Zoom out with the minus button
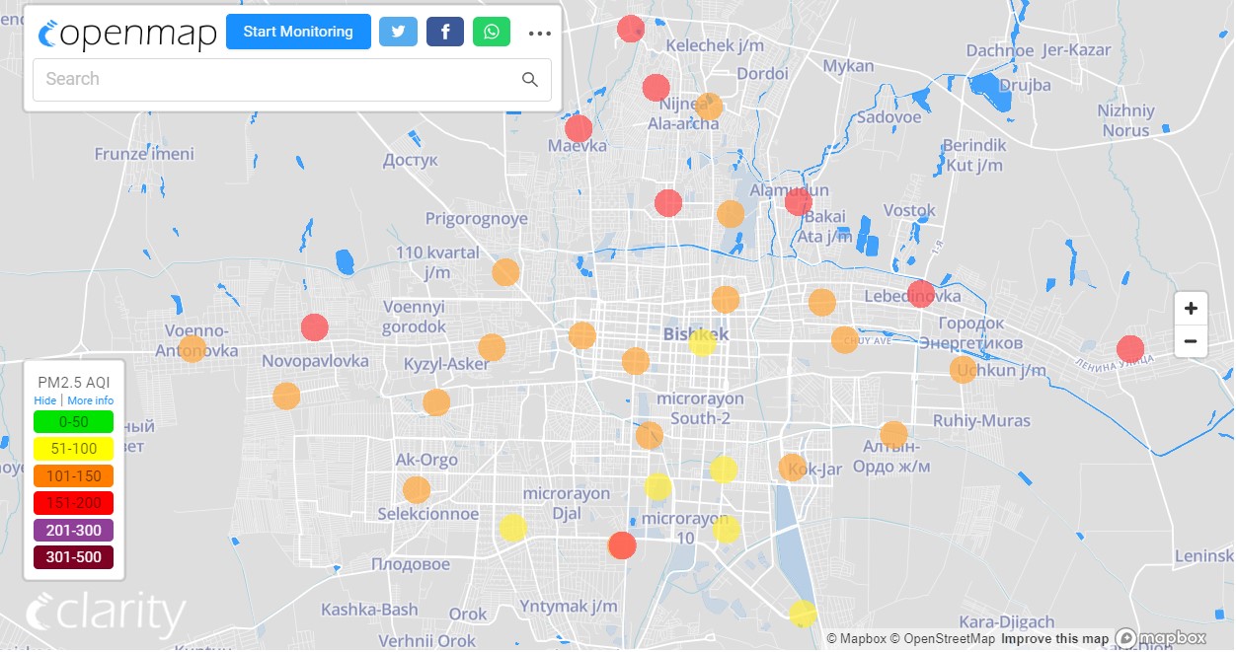This screenshot has width=1236, height=652. tap(1191, 341)
